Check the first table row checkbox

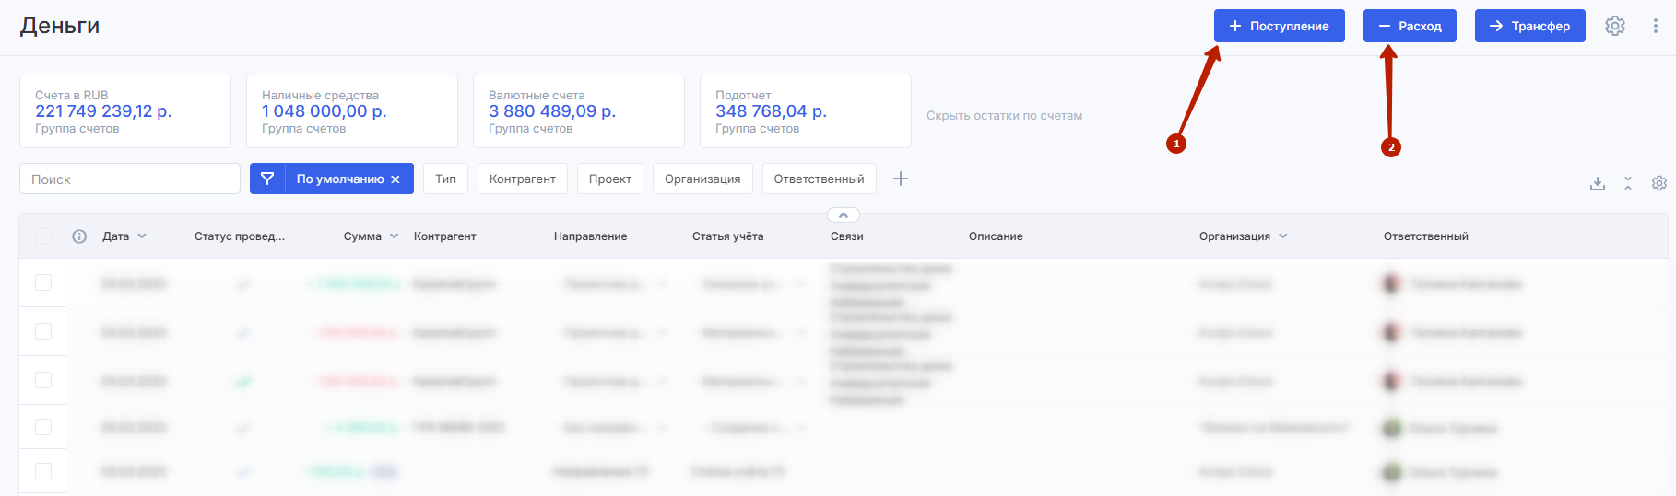point(43,283)
